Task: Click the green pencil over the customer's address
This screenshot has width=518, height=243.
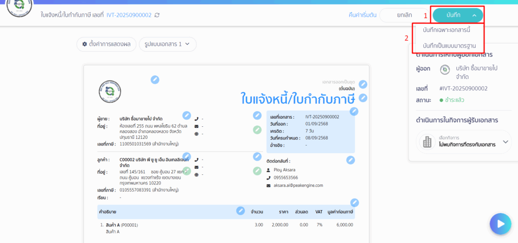Action: tap(187, 171)
